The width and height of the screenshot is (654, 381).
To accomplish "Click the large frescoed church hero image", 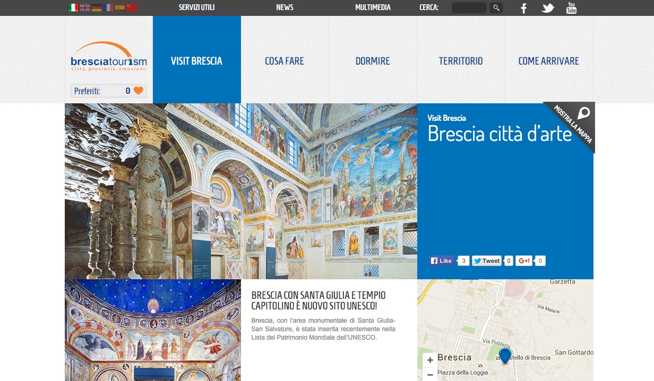I will click(x=241, y=191).
